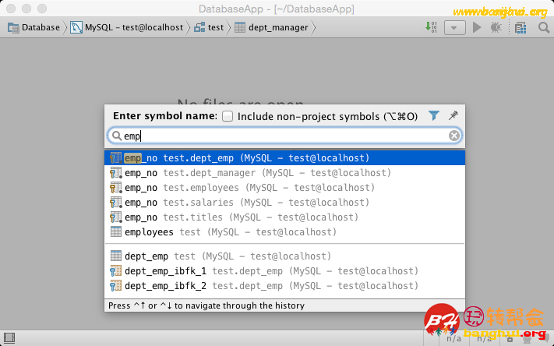Open the run configuration dropdown
The width and height of the screenshot is (554, 346).
(x=454, y=27)
